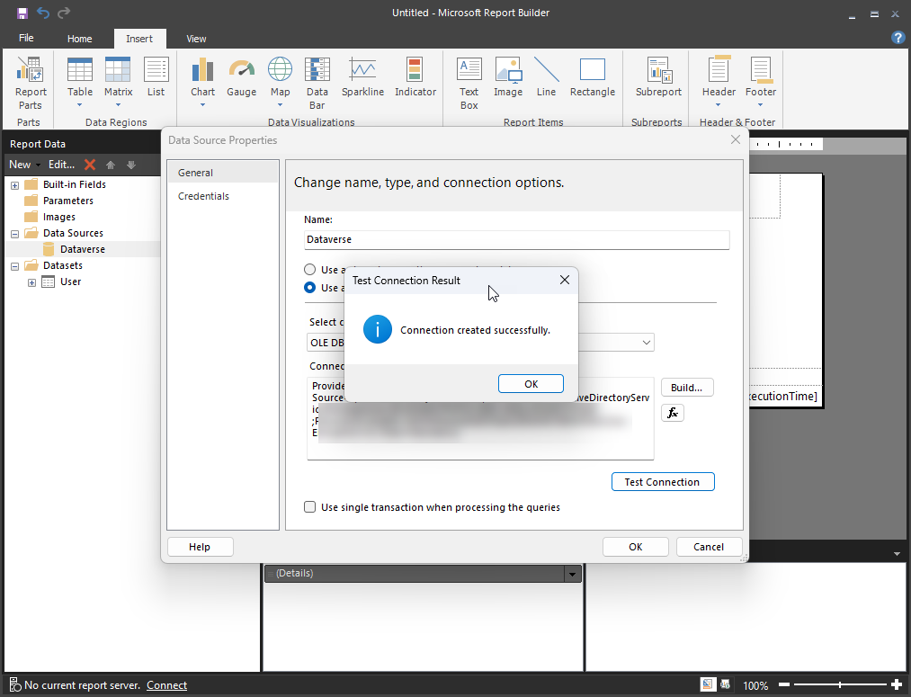Switch to the Home ribbon tab
Viewport: 911px width, 697px height.
80,39
